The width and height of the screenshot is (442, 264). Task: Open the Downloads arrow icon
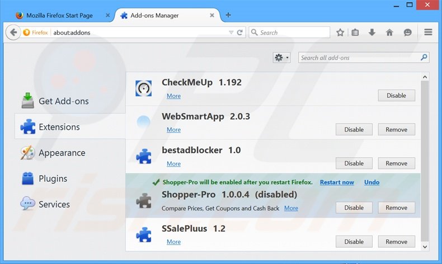[372, 32]
